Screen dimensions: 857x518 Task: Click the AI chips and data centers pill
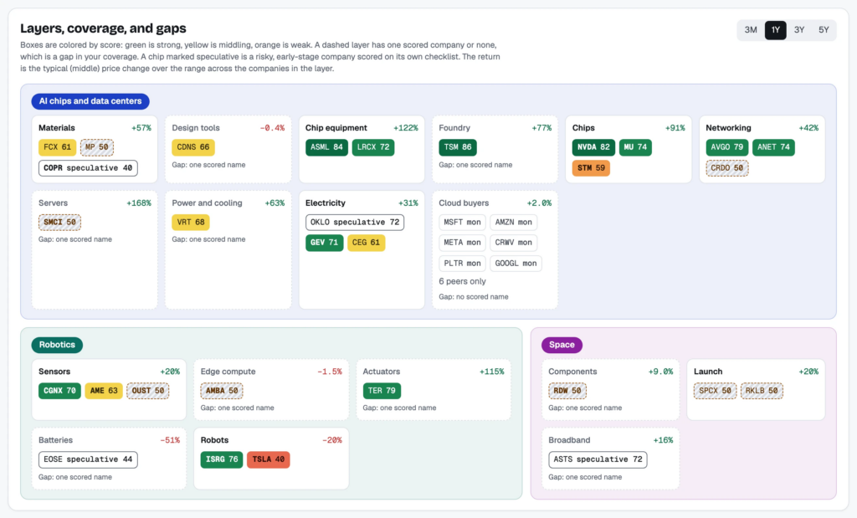coord(90,101)
